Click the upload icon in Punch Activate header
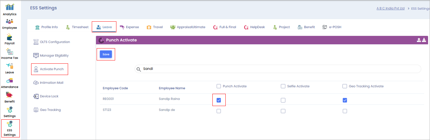The image size is (430, 140). coord(419,40)
